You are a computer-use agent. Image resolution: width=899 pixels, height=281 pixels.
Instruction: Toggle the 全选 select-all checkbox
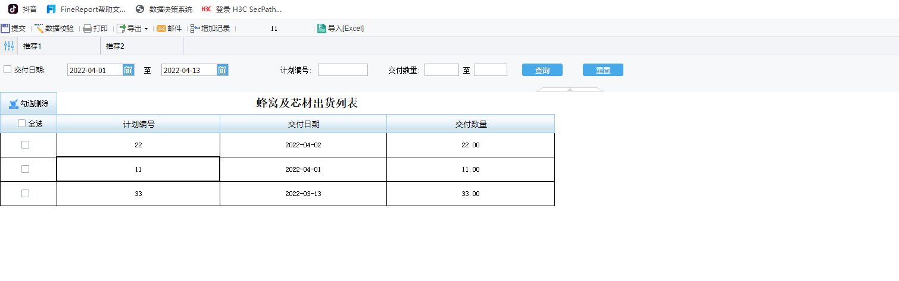[x=22, y=124]
